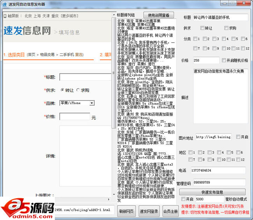The width and height of the screenshot is (253, 220).
Task: Click 会员注册 button
Action: (x=170, y=211)
